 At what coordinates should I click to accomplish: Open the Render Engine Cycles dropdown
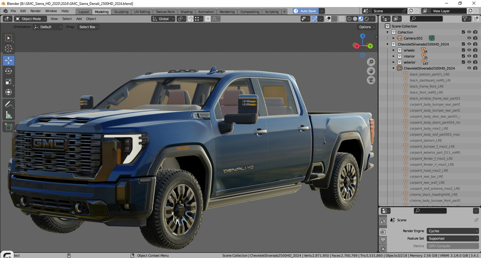(x=453, y=231)
